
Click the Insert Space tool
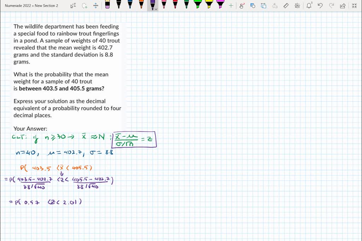[96, 6]
